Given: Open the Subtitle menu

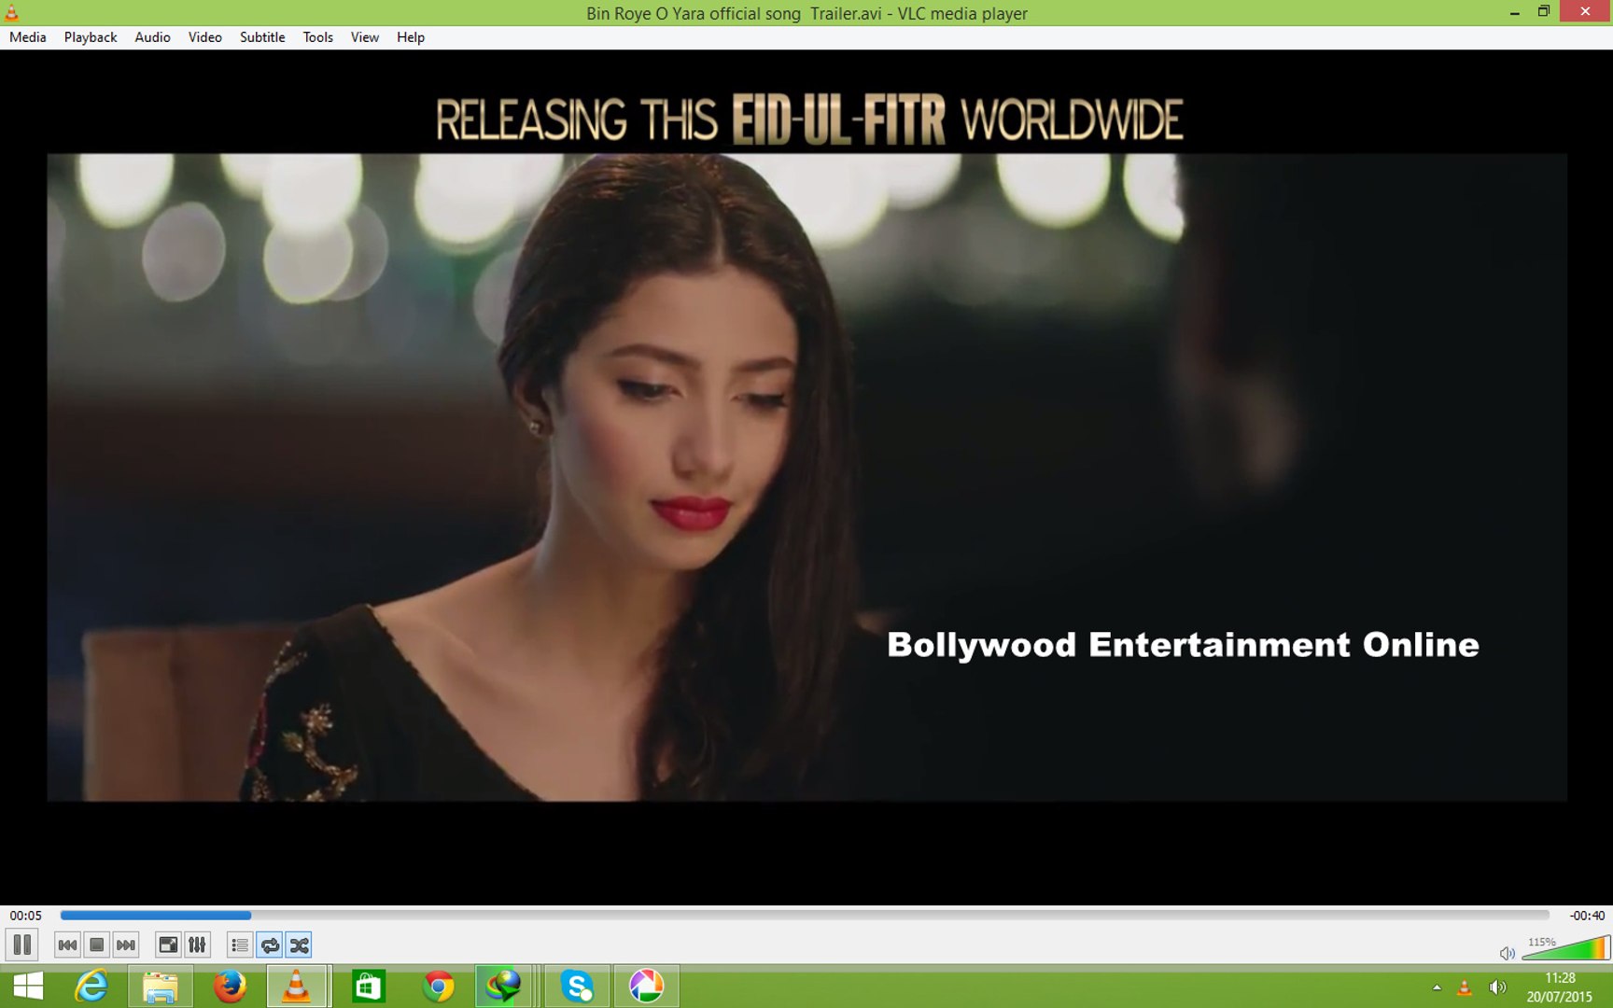Looking at the screenshot, I should tap(262, 37).
